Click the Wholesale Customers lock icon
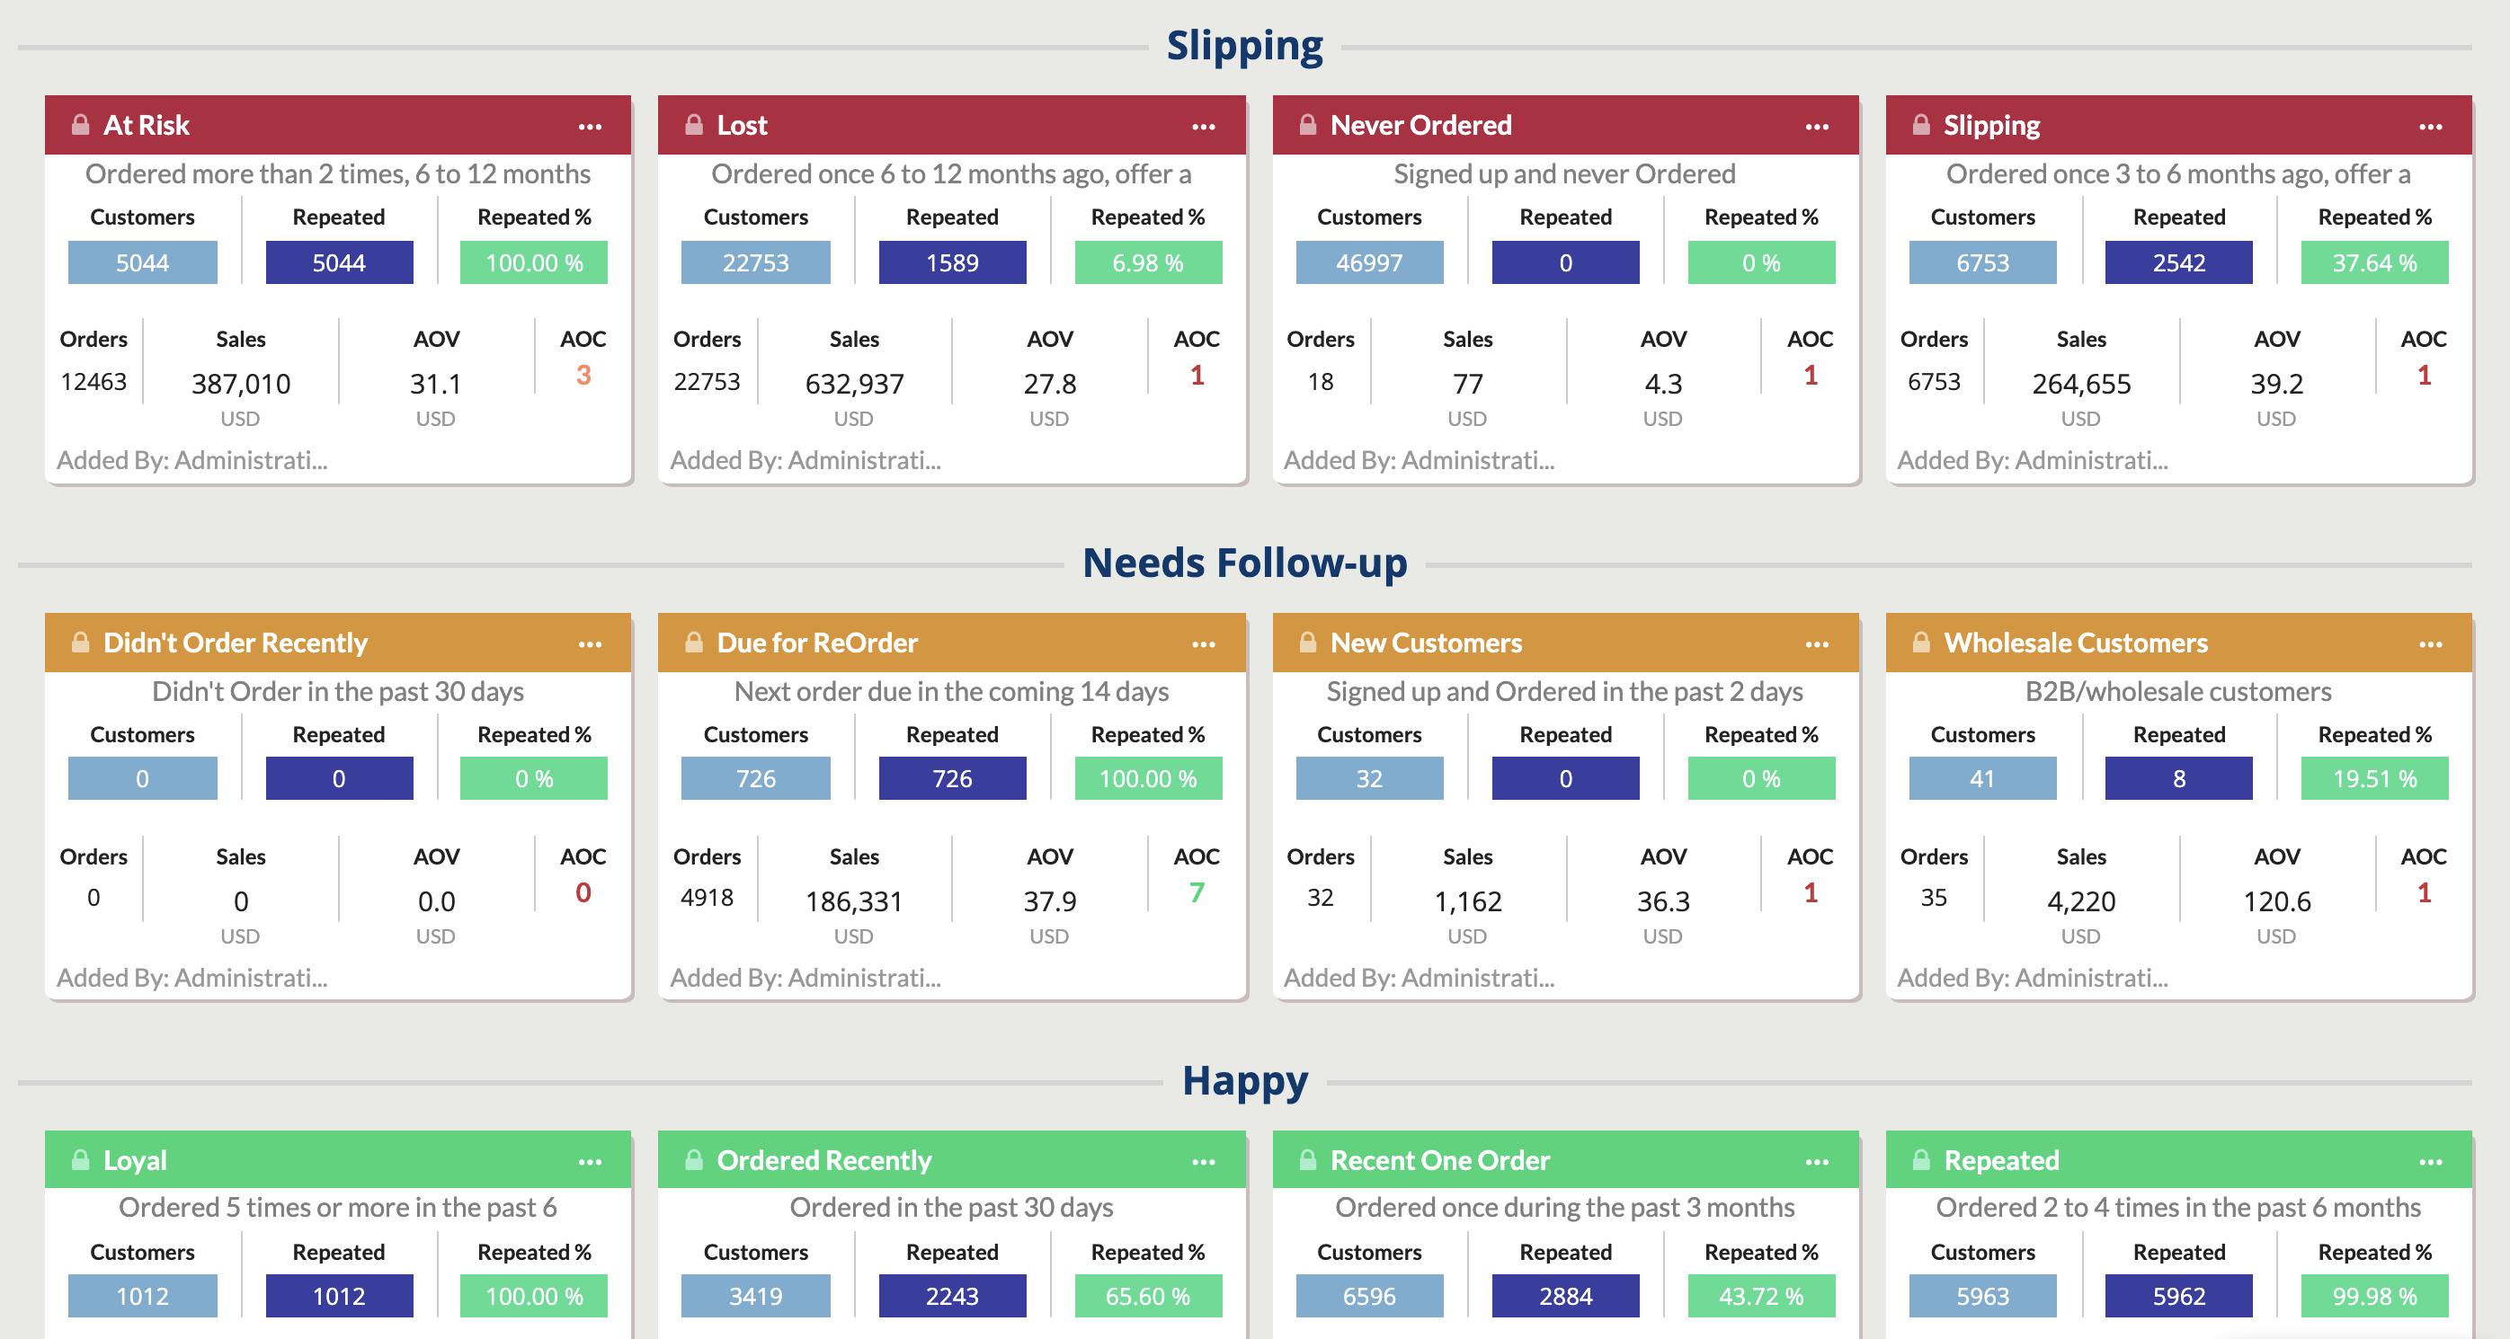 pyautogui.click(x=1920, y=643)
